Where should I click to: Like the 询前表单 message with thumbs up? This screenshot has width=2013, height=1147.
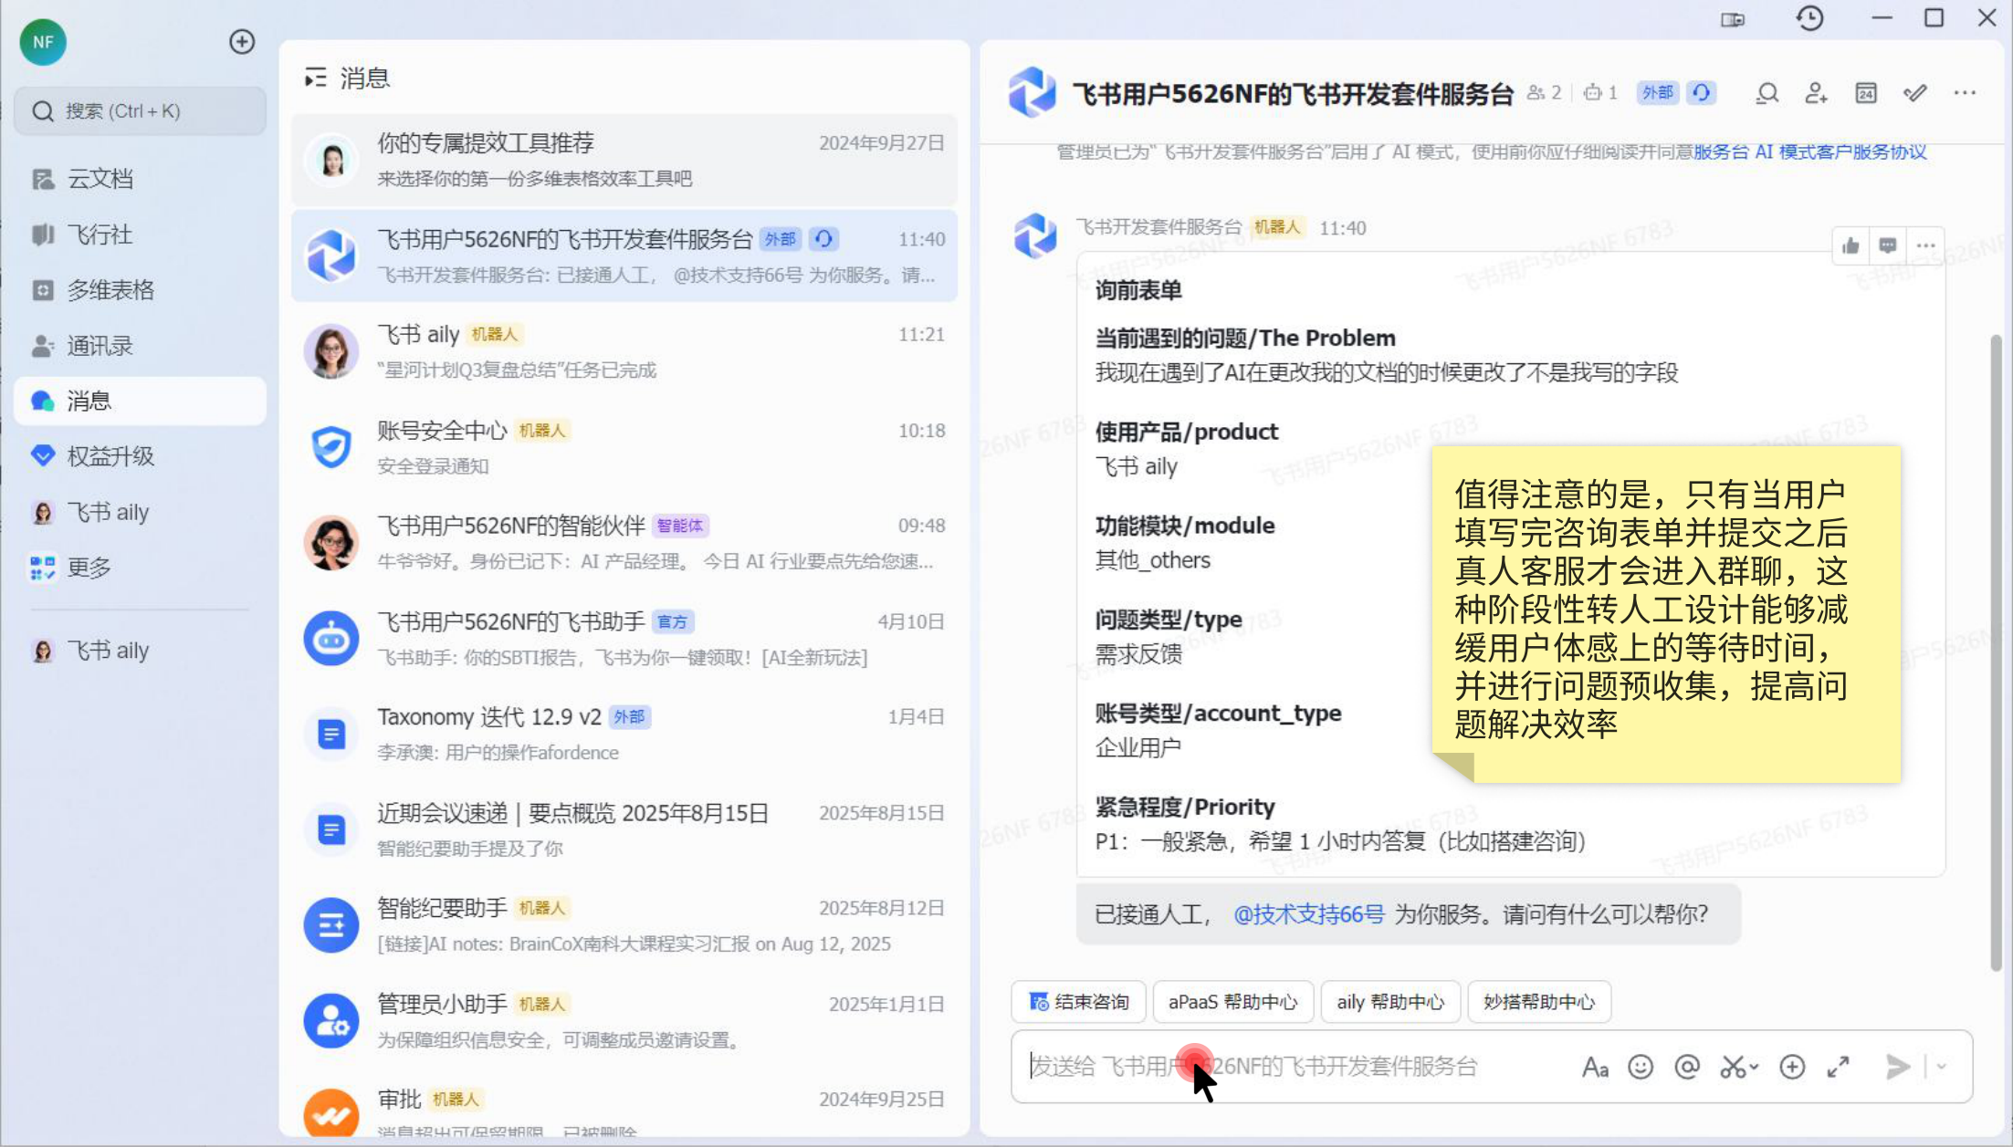point(1850,245)
